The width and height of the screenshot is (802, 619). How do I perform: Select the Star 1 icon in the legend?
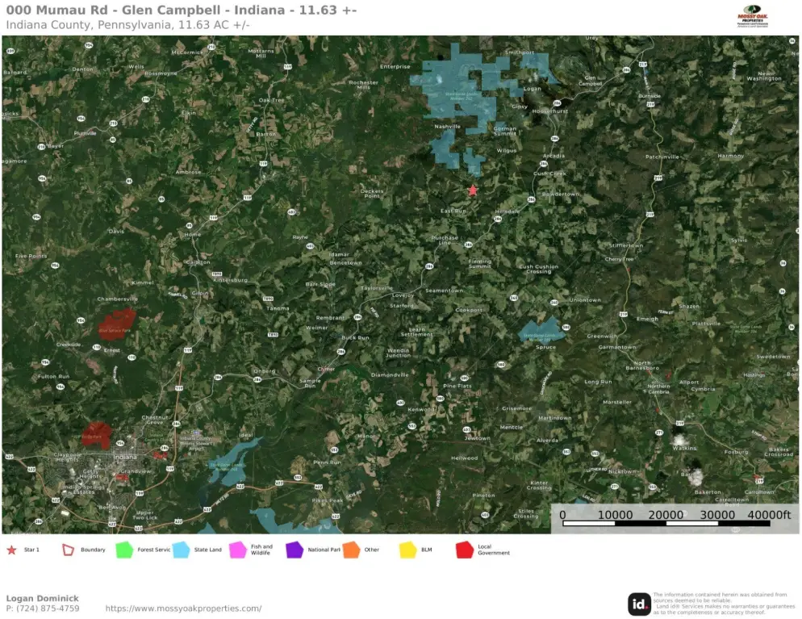click(11, 550)
